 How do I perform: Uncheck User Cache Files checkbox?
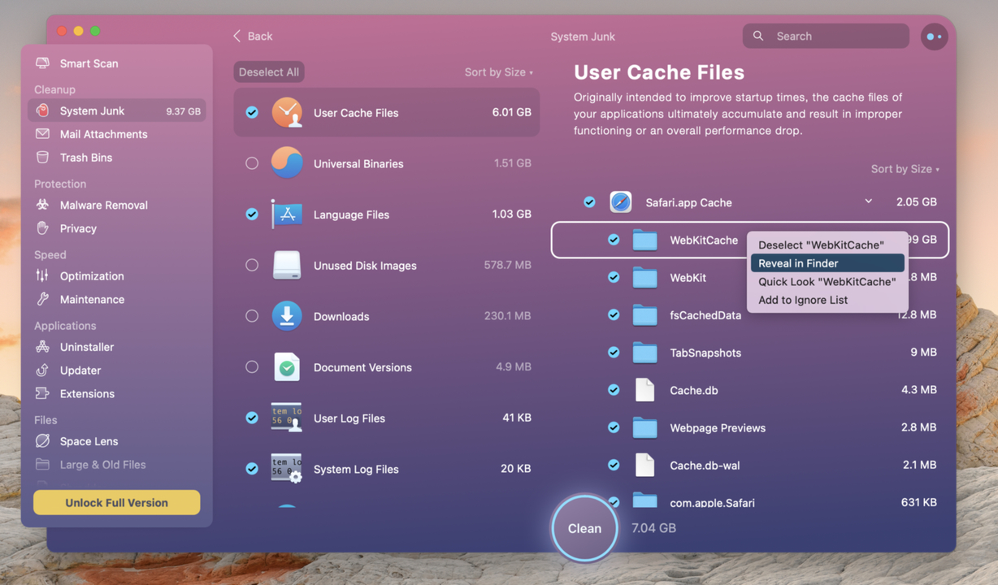(x=252, y=113)
